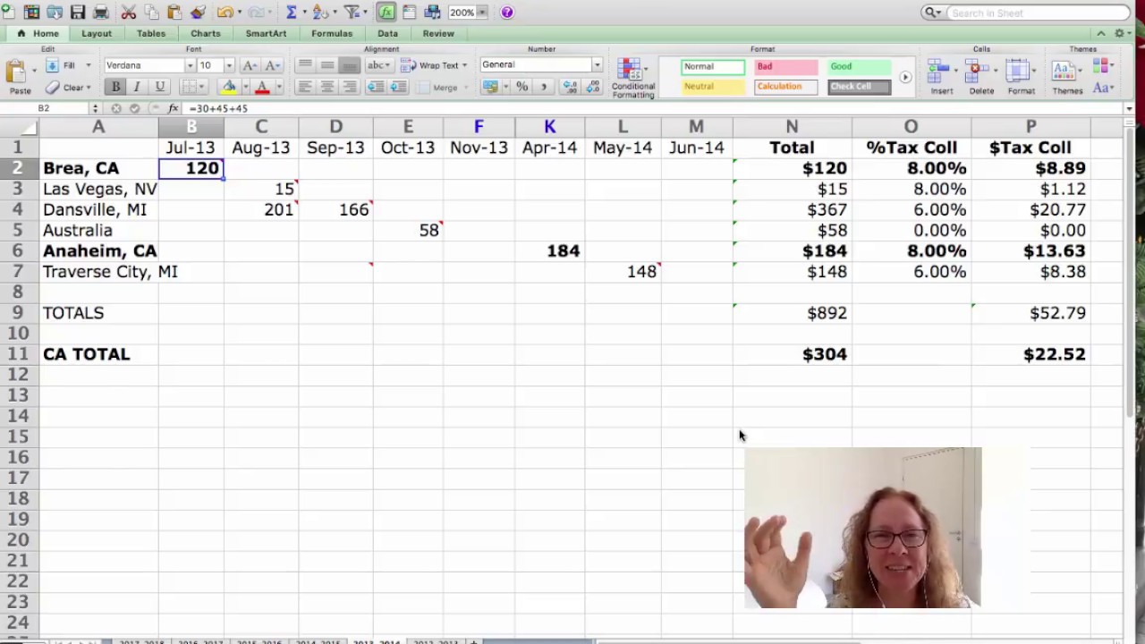
Task: Open the Themes dropdown
Action: tap(1066, 77)
